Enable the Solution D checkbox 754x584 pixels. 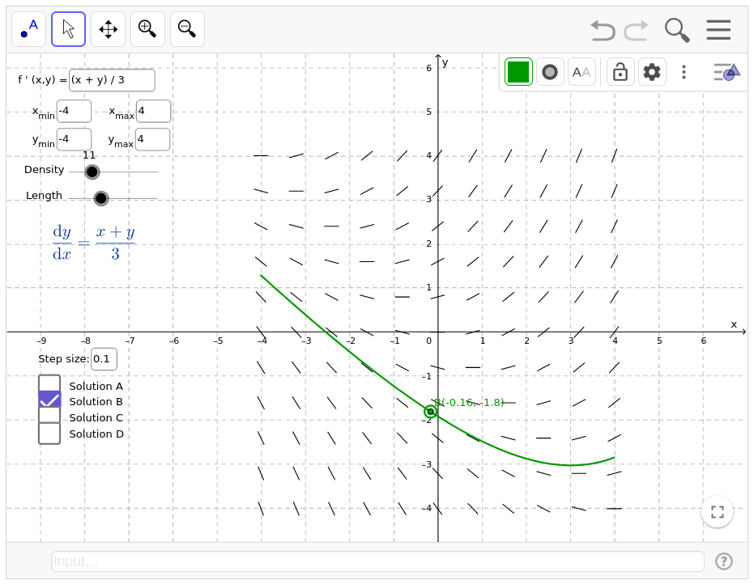(x=49, y=434)
